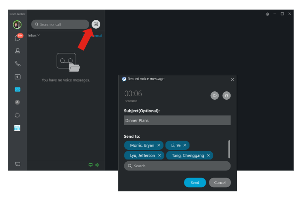Expand the Inbox dropdown

tap(34, 35)
